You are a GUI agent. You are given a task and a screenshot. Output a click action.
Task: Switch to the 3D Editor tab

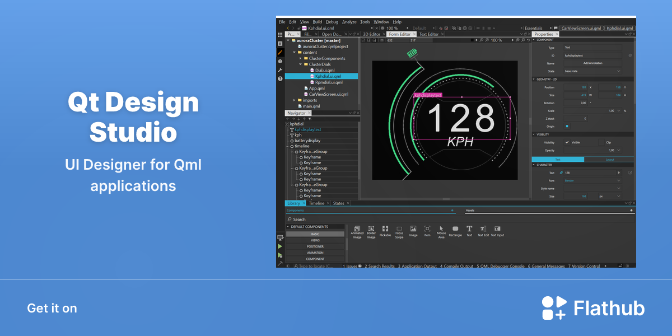[372, 34]
